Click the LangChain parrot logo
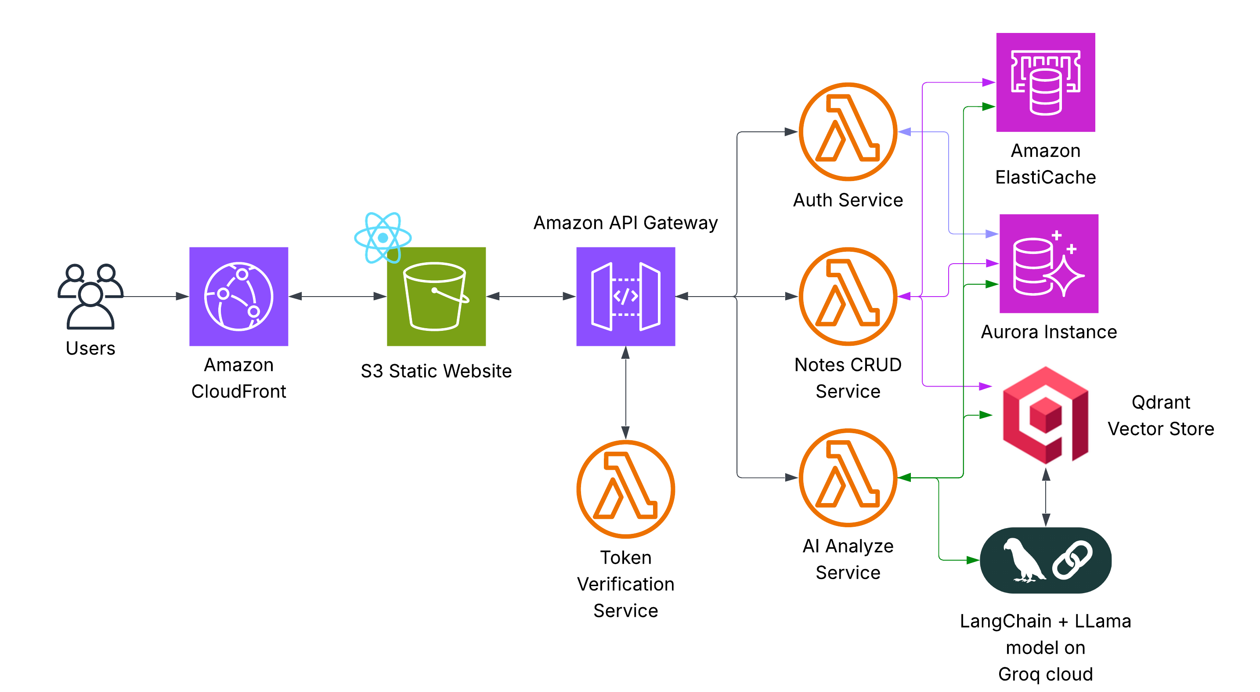Viewport: 1260px width, 692px height. pos(1046,560)
